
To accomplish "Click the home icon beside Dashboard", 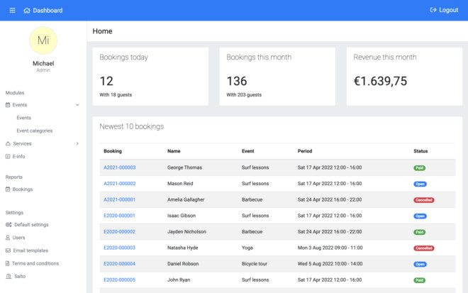I will tap(27, 11).
